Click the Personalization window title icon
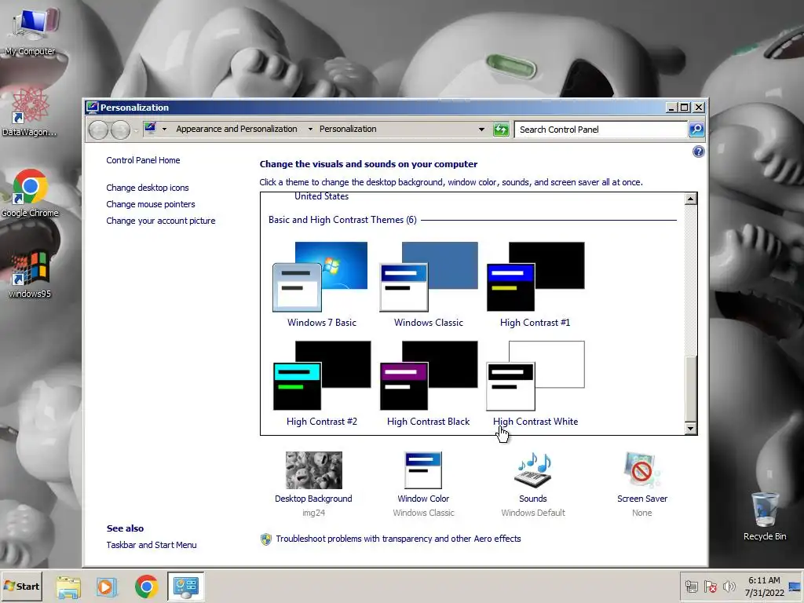The height and width of the screenshot is (603, 804). 93,107
